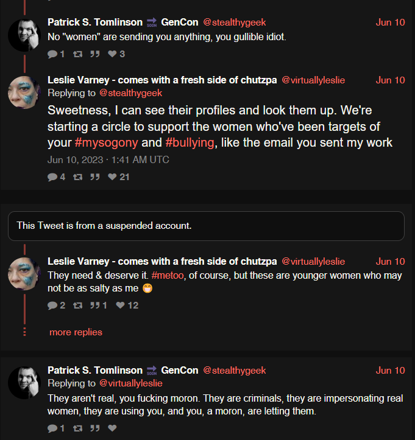This screenshot has height=440, width=415.
Task: Open @stealthygeek in 'Replying to' line
Action: click(130, 93)
